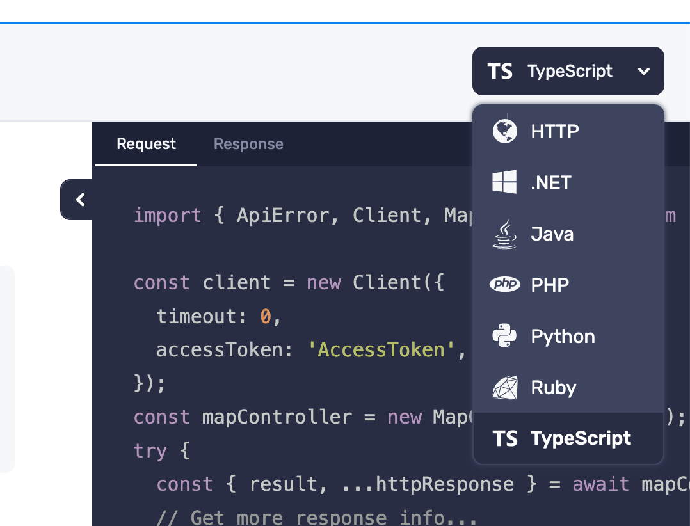Image resolution: width=690 pixels, height=526 pixels.
Task: Switch to the Request tab
Action: tap(146, 144)
